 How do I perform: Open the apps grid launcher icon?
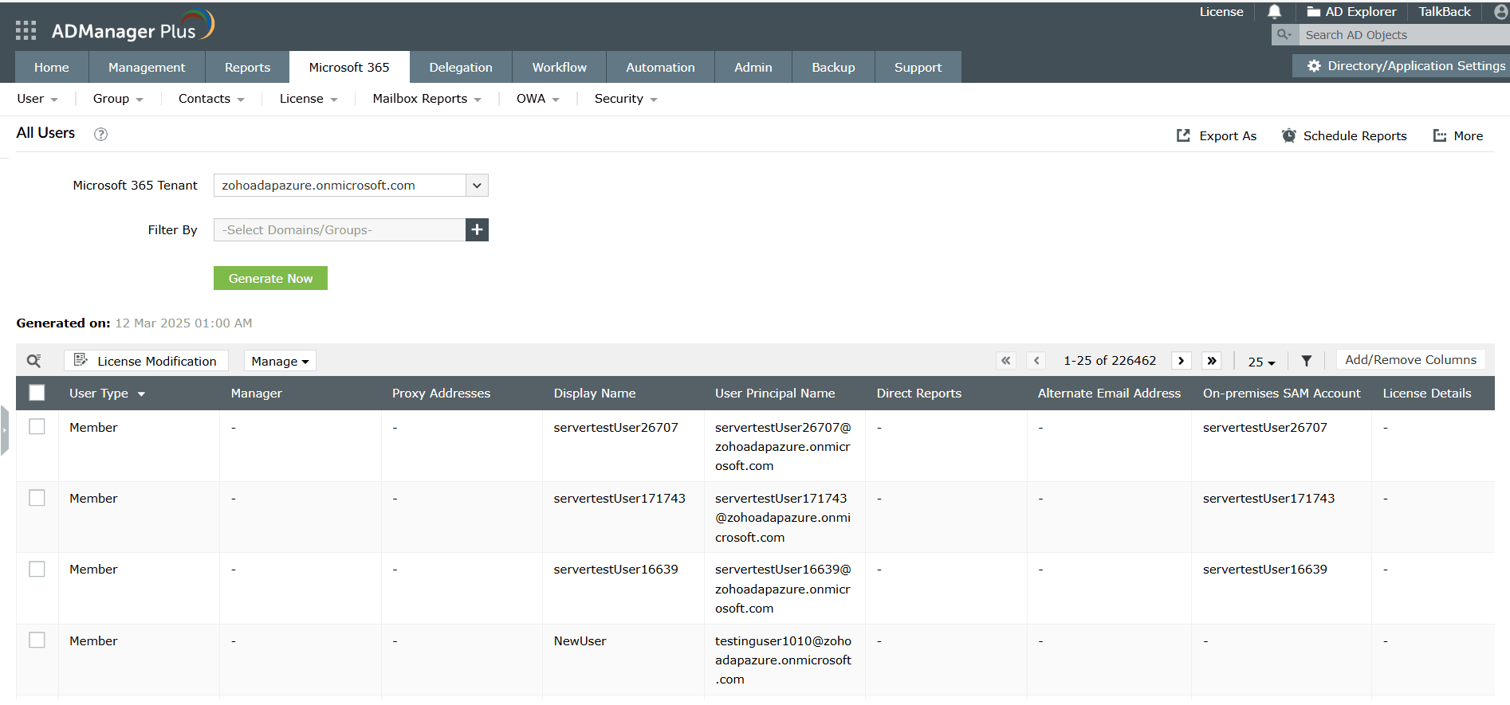(x=26, y=30)
